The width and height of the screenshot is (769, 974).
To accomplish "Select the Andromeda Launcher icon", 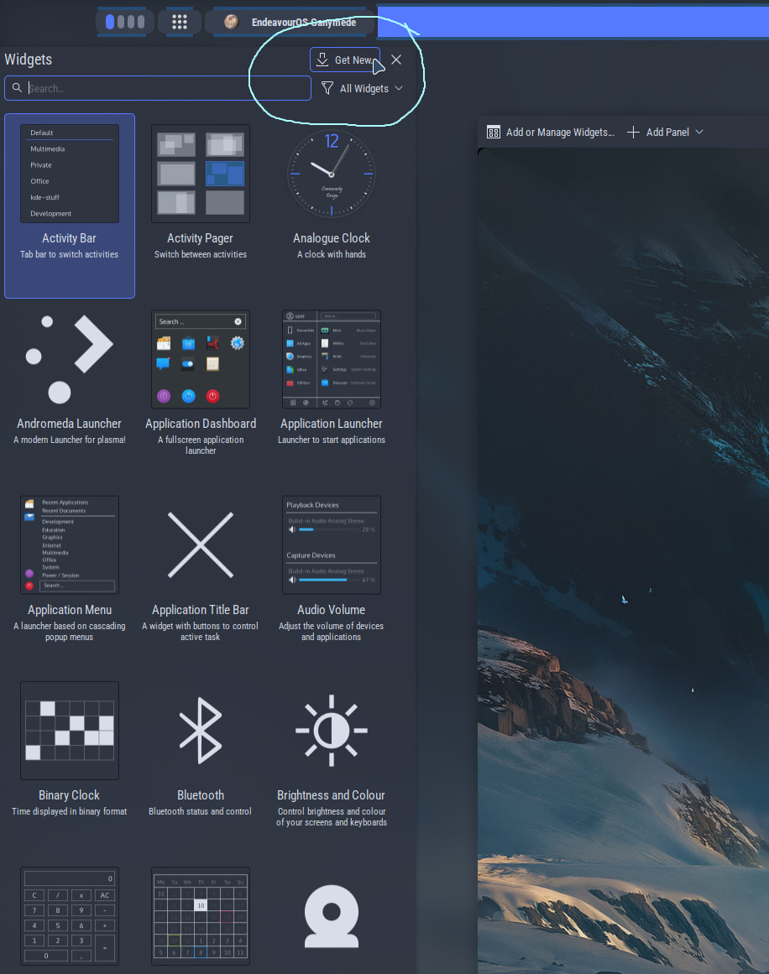I will tap(70, 360).
